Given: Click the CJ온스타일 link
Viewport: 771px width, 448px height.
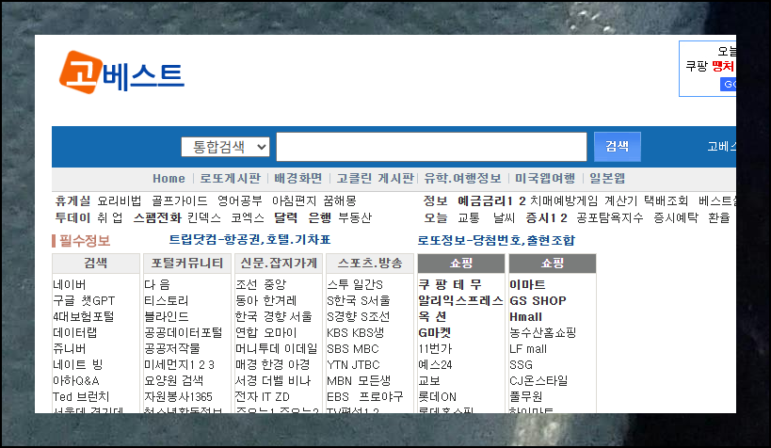Looking at the screenshot, I should click(538, 380).
